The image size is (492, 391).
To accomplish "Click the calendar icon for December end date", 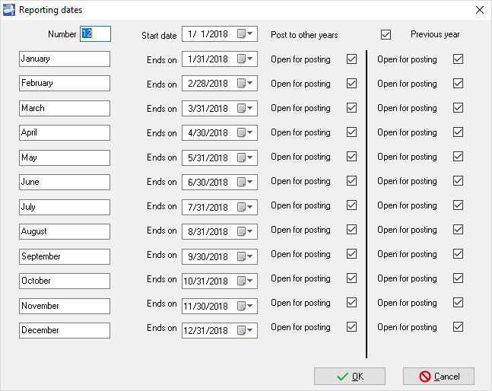I will point(242,330).
